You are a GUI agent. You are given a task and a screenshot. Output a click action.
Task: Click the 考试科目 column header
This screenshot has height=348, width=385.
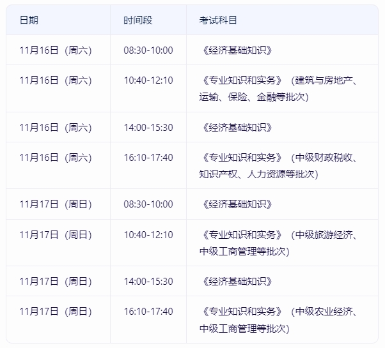(x=218, y=20)
